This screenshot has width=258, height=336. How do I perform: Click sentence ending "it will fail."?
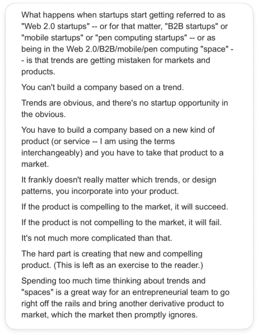click(121, 222)
